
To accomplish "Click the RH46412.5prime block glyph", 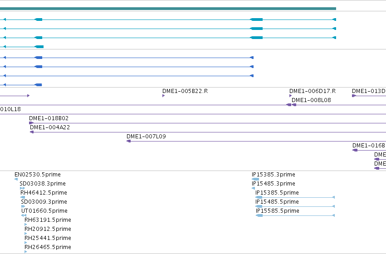I will click(23, 197).
